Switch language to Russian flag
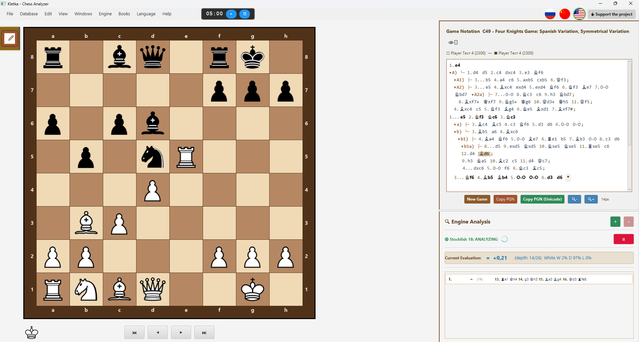 coord(550,14)
